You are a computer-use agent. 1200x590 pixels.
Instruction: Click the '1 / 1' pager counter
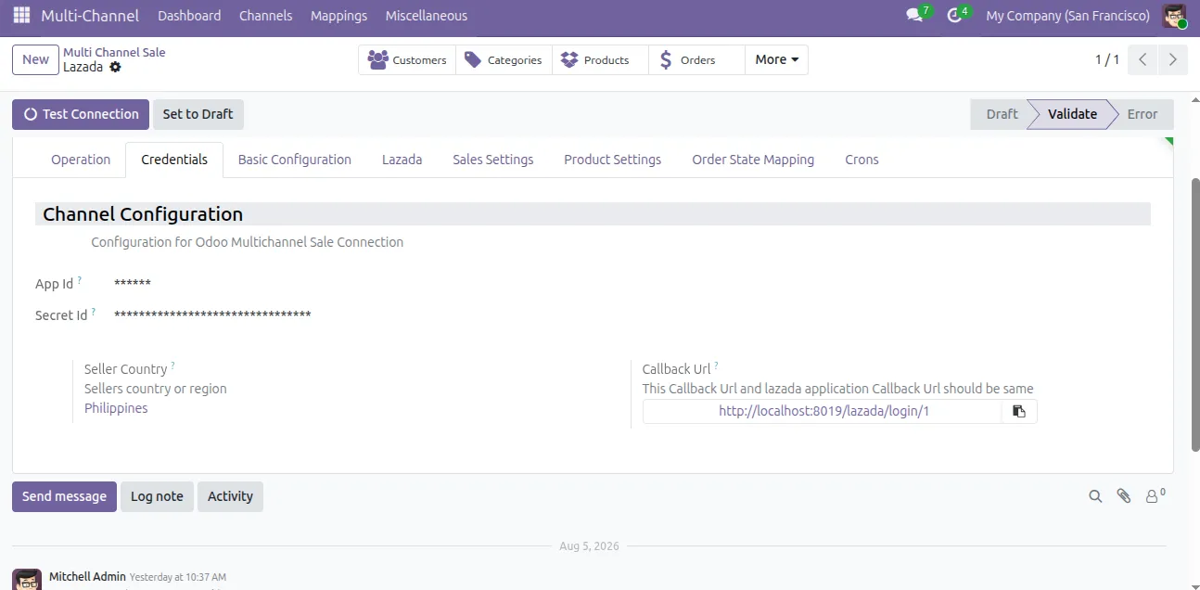[x=1107, y=59]
